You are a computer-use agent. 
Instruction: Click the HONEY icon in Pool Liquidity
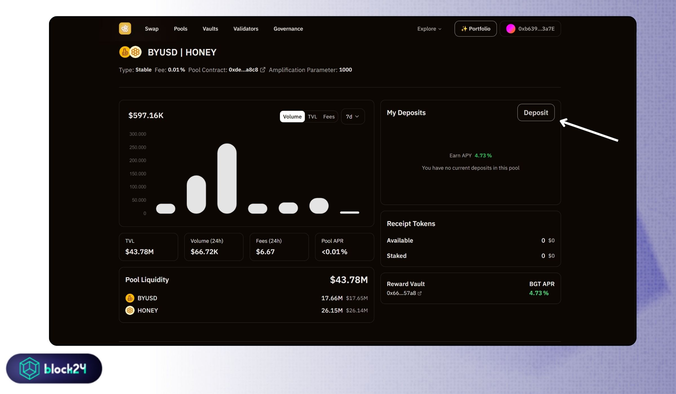(130, 310)
